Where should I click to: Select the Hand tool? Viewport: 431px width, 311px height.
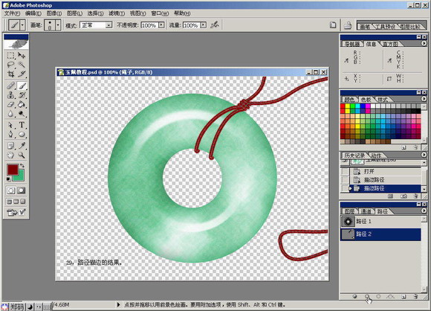[10, 155]
